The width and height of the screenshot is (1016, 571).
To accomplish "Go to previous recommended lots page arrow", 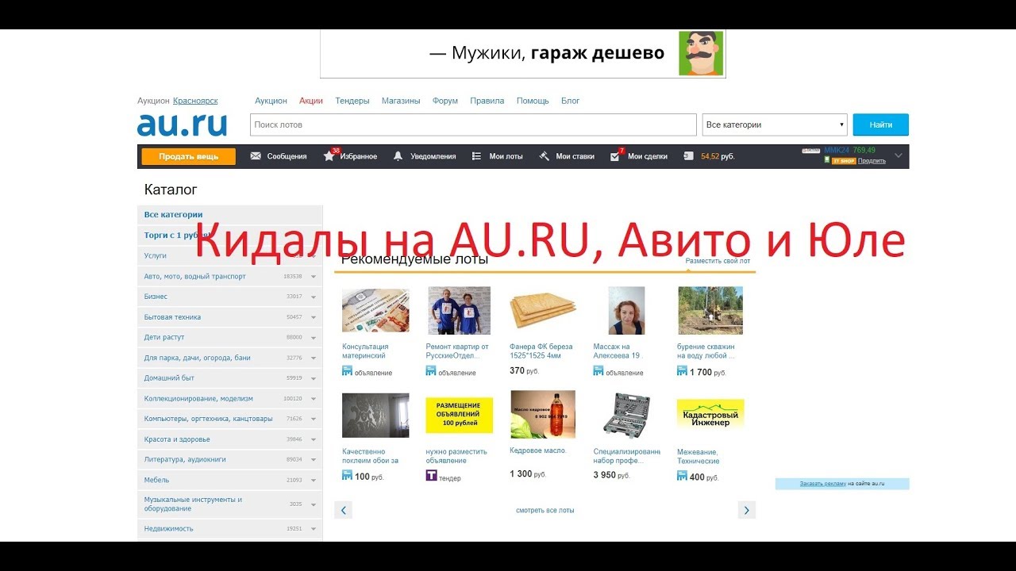I will coord(343,510).
